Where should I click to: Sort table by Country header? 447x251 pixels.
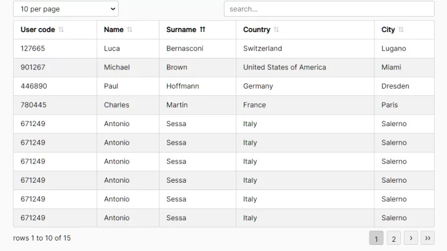(256, 30)
